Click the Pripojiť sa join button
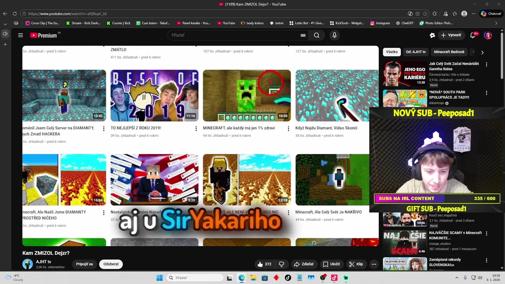505x284 pixels. point(84,264)
